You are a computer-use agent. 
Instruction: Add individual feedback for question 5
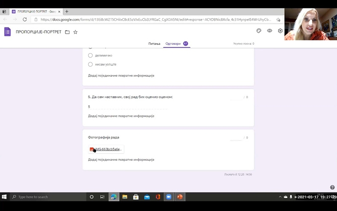pos(121,116)
